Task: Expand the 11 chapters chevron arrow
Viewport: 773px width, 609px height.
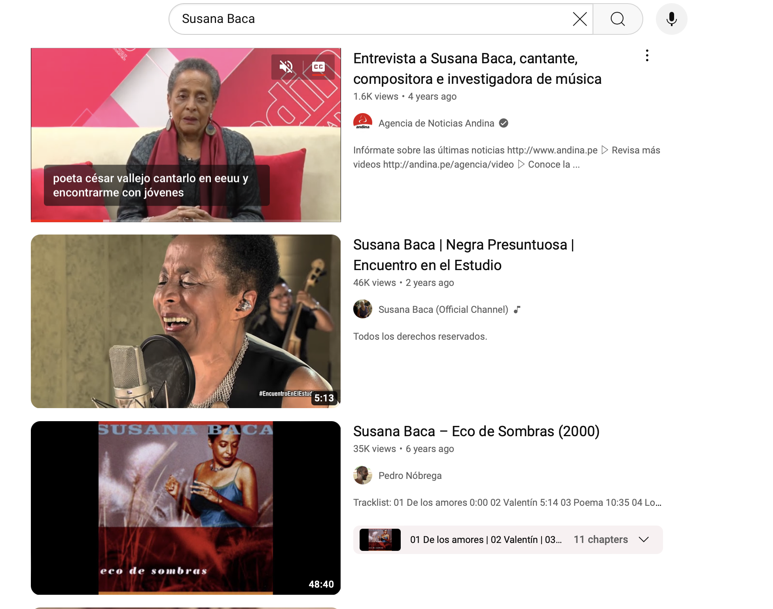Action: (644, 539)
